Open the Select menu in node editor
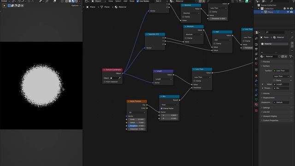295x166 pixels. [x=118, y=1]
